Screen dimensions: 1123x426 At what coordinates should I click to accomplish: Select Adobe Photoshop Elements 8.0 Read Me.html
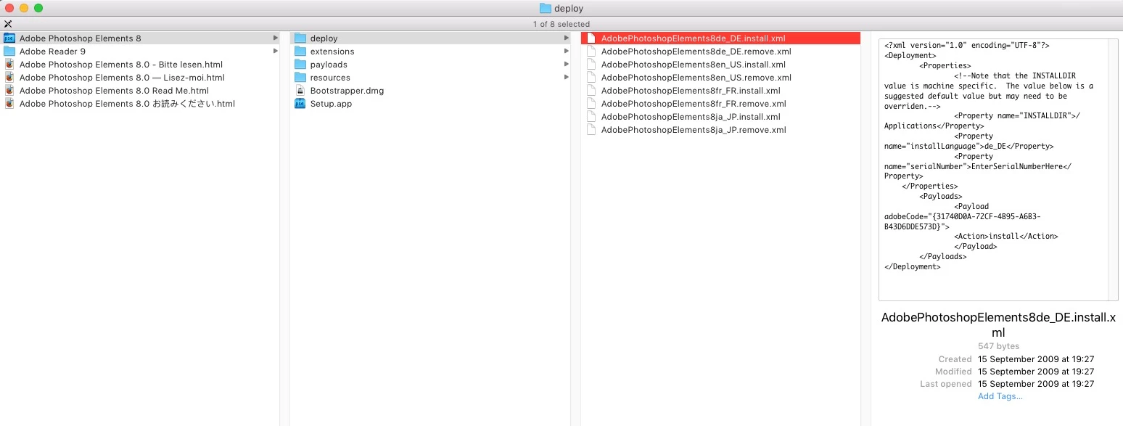pos(114,91)
